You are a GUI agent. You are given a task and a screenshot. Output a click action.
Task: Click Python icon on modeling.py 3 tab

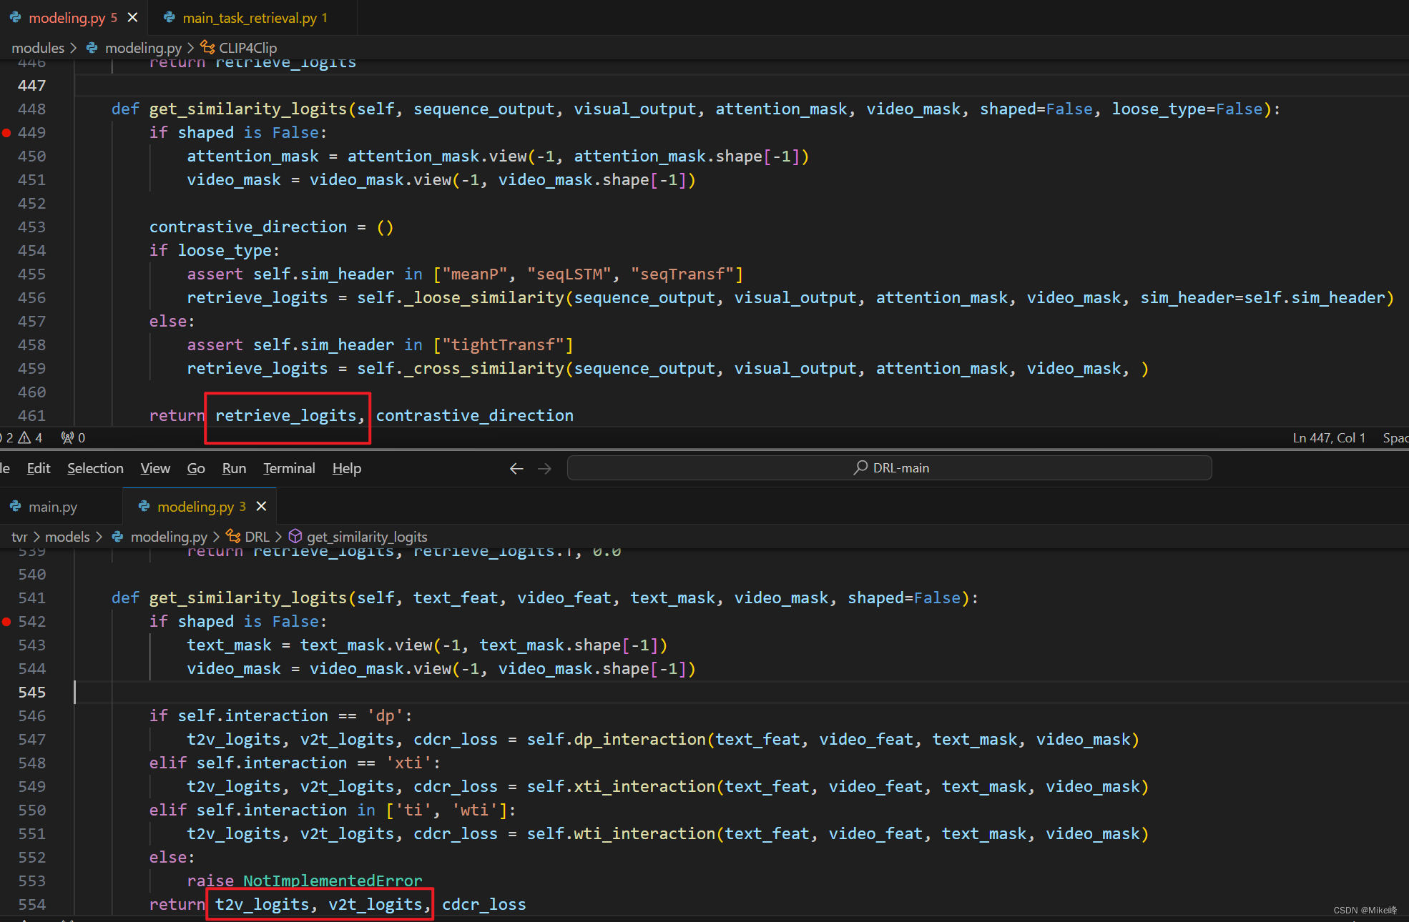coord(144,507)
